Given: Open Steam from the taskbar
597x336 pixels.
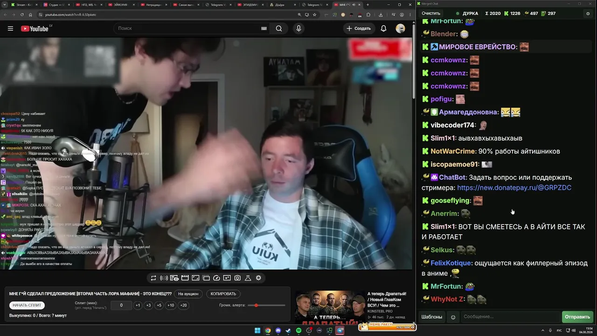Looking at the screenshot, I should click(x=288, y=331).
